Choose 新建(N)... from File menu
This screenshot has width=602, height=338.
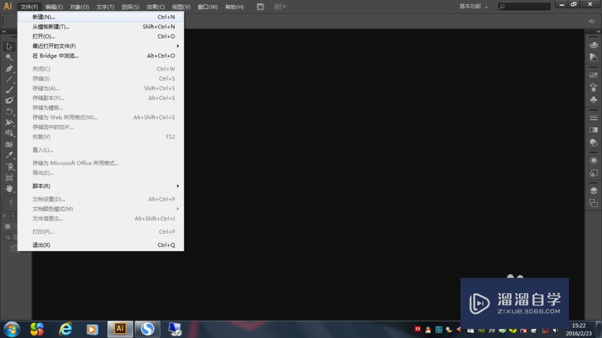101,17
